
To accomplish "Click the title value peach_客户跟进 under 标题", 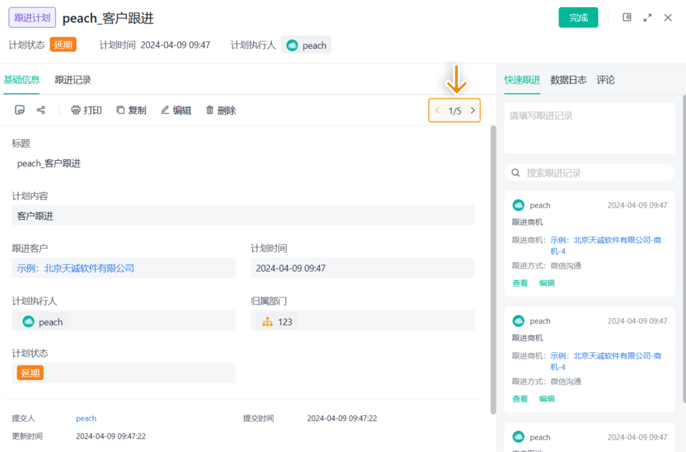I will point(49,163).
